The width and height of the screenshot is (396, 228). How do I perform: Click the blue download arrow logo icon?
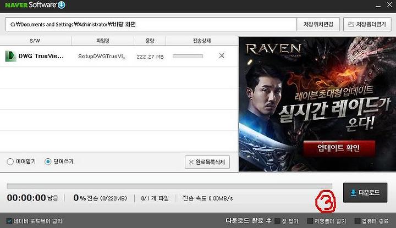[x=62, y=5]
